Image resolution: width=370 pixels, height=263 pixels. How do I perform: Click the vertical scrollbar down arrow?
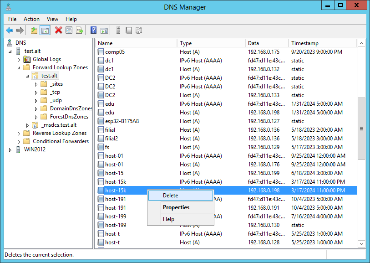[362, 244]
